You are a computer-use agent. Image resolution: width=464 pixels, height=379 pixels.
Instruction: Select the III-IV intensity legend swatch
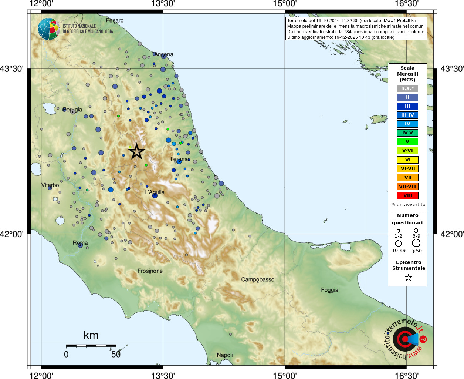tap(407, 115)
